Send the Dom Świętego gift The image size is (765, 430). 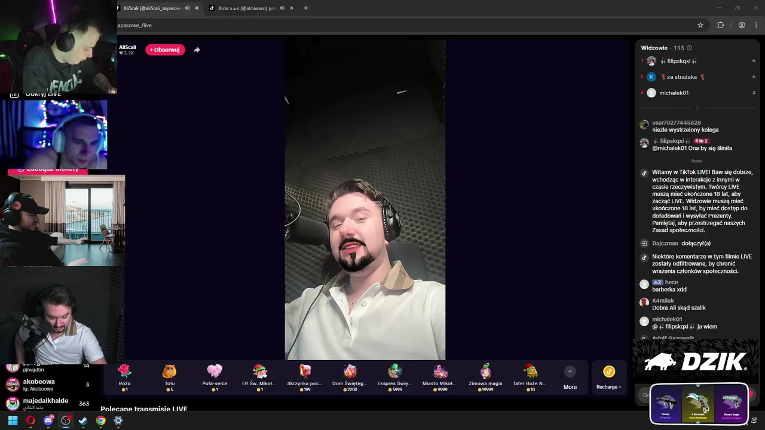click(x=350, y=378)
